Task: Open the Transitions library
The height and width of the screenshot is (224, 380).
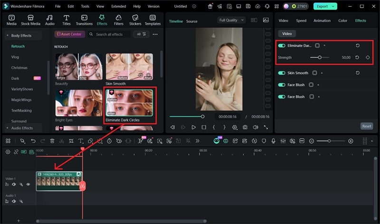Action: pyautogui.click(x=84, y=19)
